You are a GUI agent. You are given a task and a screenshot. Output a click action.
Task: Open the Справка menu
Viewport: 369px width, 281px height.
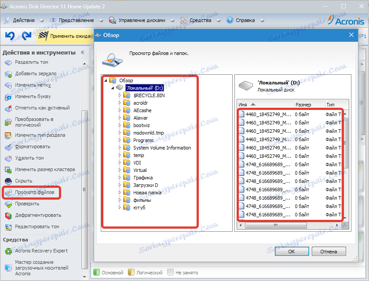point(245,21)
